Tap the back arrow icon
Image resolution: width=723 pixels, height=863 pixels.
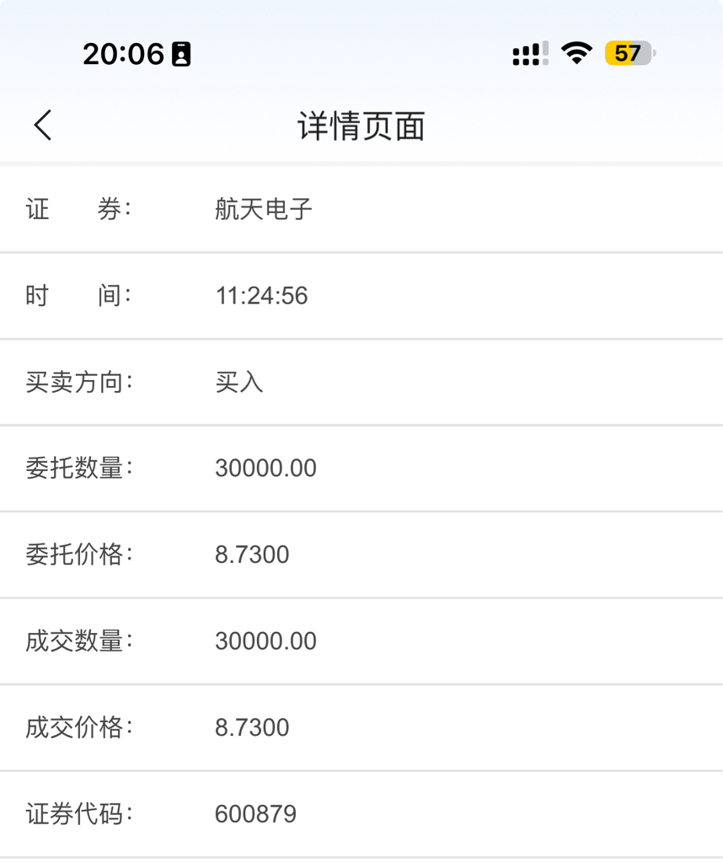[43, 125]
